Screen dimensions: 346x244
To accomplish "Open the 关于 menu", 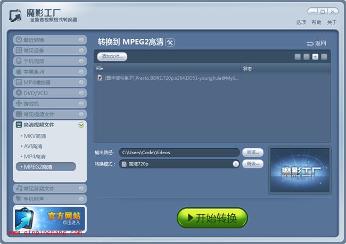I will point(332,22).
